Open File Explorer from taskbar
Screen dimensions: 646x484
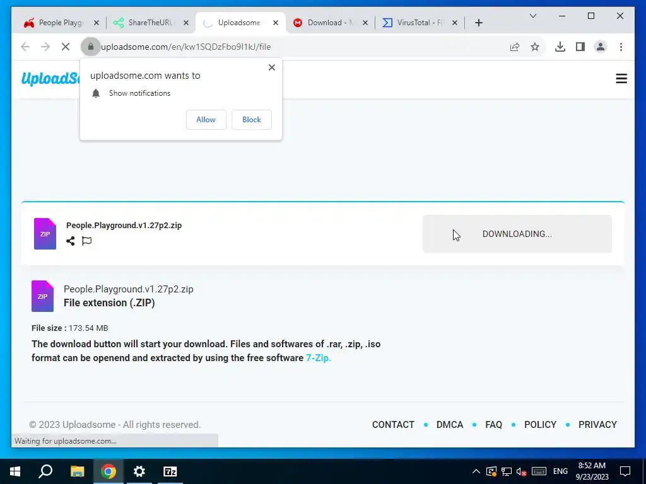point(77,471)
